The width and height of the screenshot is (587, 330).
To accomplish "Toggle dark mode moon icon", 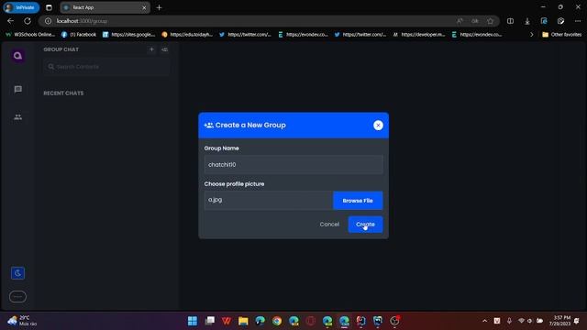I will pyautogui.click(x=17, y=273).
